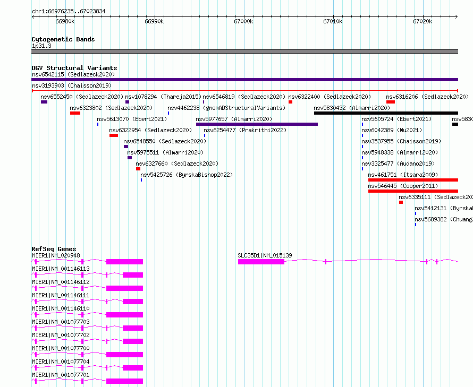Select nsv3325477 (Audano2019) label
The image size is (473, 387).
coord(398,164)
